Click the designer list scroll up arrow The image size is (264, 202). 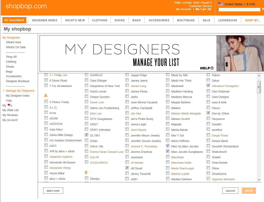pyautogui.click(x=259, y=76)
